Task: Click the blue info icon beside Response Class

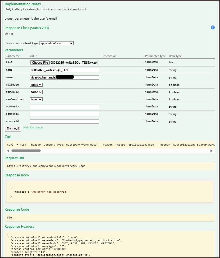Action: click(x=213, y=27)
